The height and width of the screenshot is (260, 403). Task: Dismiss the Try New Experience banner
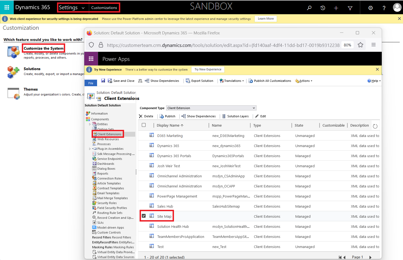click(377, 69)
